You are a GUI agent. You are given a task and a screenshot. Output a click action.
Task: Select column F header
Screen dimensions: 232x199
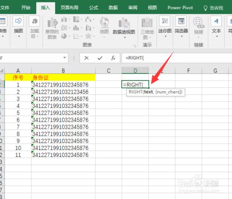[188, 71]
